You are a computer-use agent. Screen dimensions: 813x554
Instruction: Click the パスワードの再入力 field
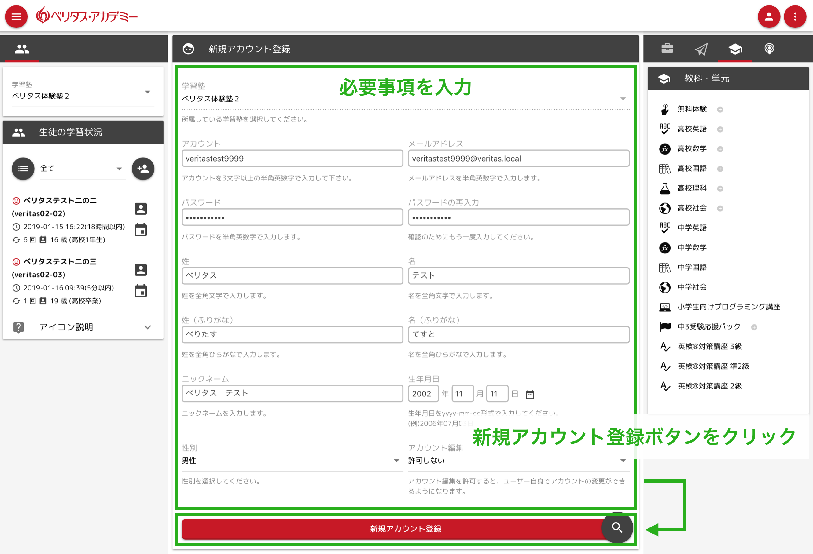[x=518, y=217]
